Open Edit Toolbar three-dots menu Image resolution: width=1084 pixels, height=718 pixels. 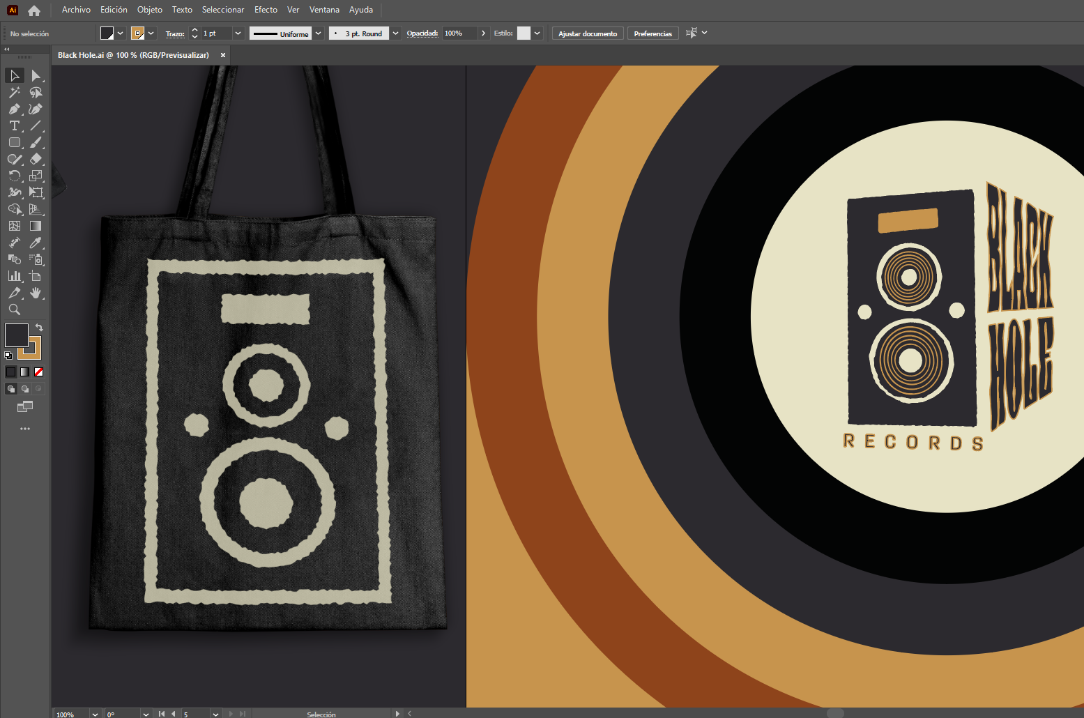25,429
